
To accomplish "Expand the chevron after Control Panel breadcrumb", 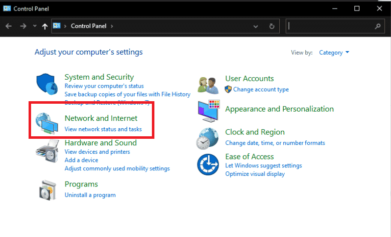I will click(x=112, y=26).
